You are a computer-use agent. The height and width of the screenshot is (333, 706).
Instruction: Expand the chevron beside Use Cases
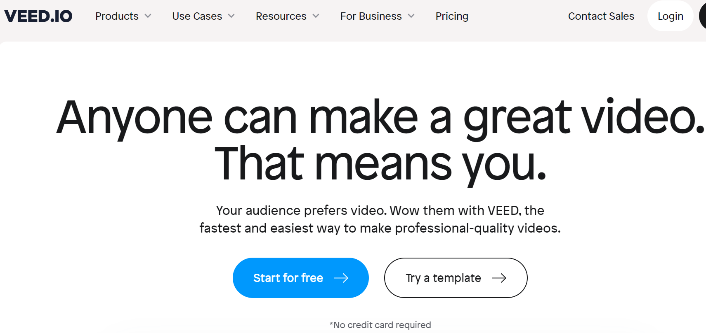point(231,16)
